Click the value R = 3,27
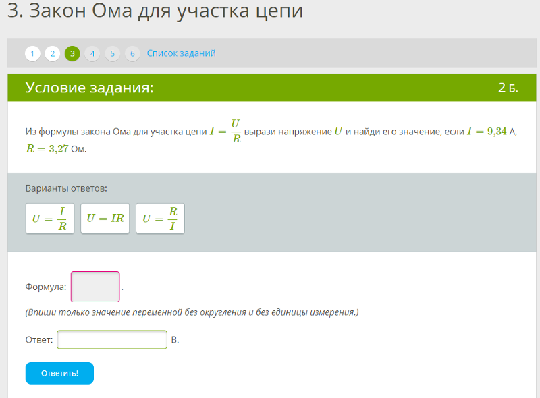The image size is (540, 398). pyautogui.click(x=47, y=149)
